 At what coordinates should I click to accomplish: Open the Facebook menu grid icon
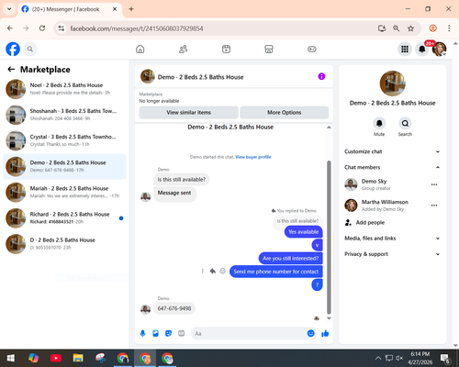click(x=405, y=49)
